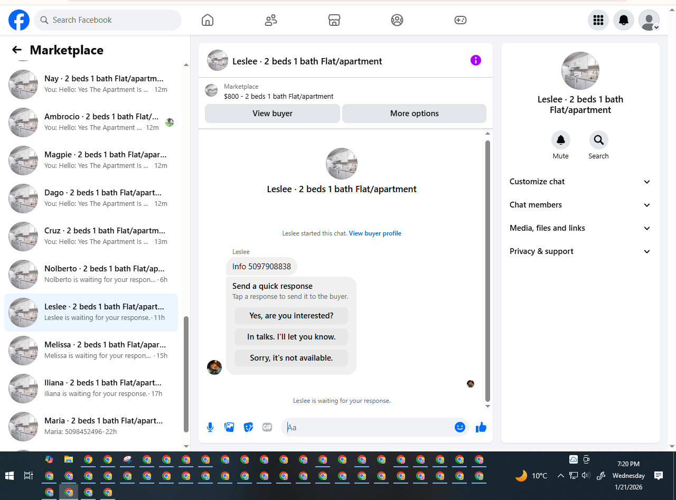Image resolution: width=676 pixels, height=500 pixels.
Task: Click the conversation list scrollbar thumb
Action: pos(186,374)
